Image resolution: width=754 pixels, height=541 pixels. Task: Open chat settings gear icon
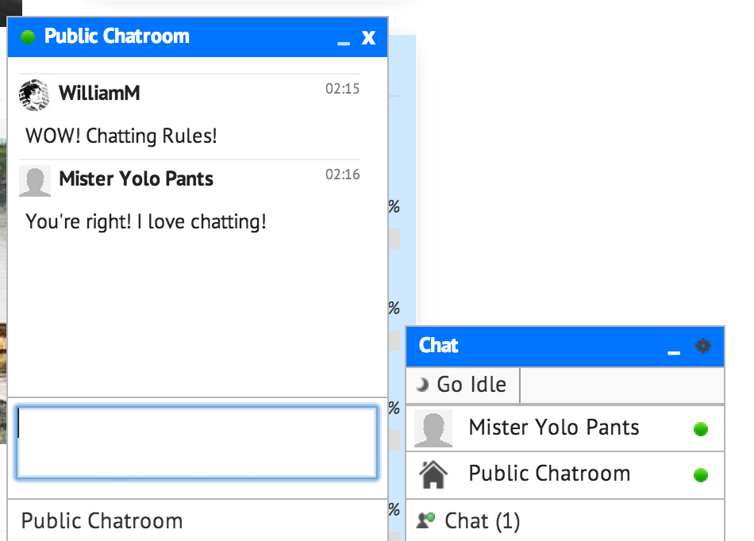click(x=703, y=346)
